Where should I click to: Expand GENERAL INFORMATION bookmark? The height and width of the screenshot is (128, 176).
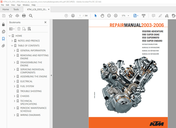(14, 51)
